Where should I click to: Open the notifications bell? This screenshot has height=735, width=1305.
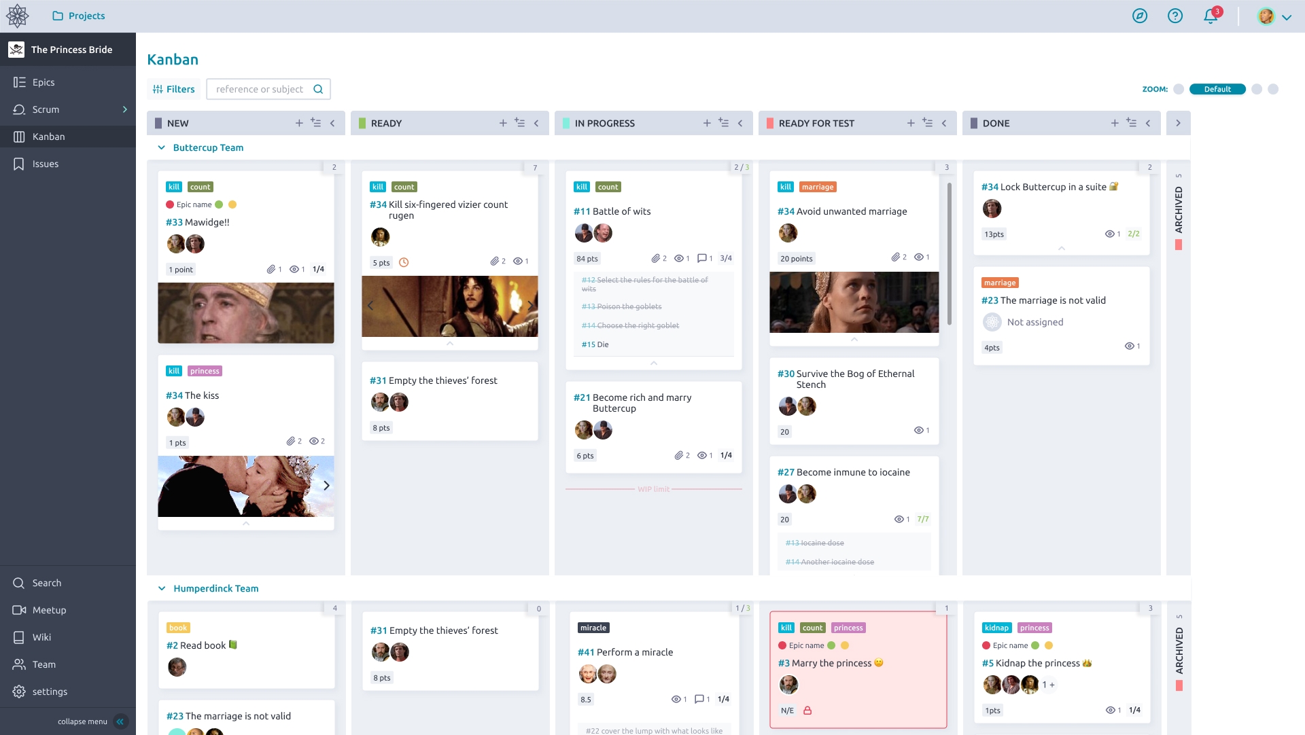[1209, 16]
